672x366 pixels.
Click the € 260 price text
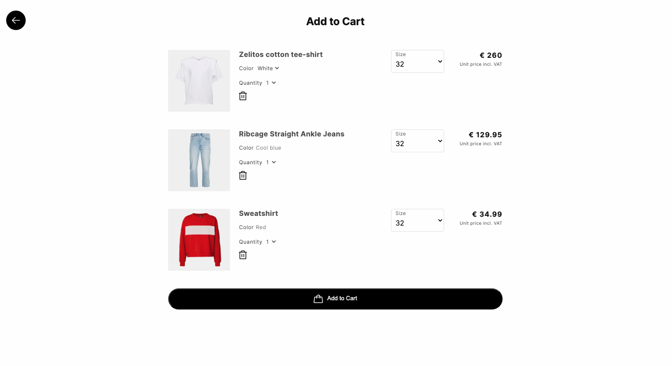(491, 55)
